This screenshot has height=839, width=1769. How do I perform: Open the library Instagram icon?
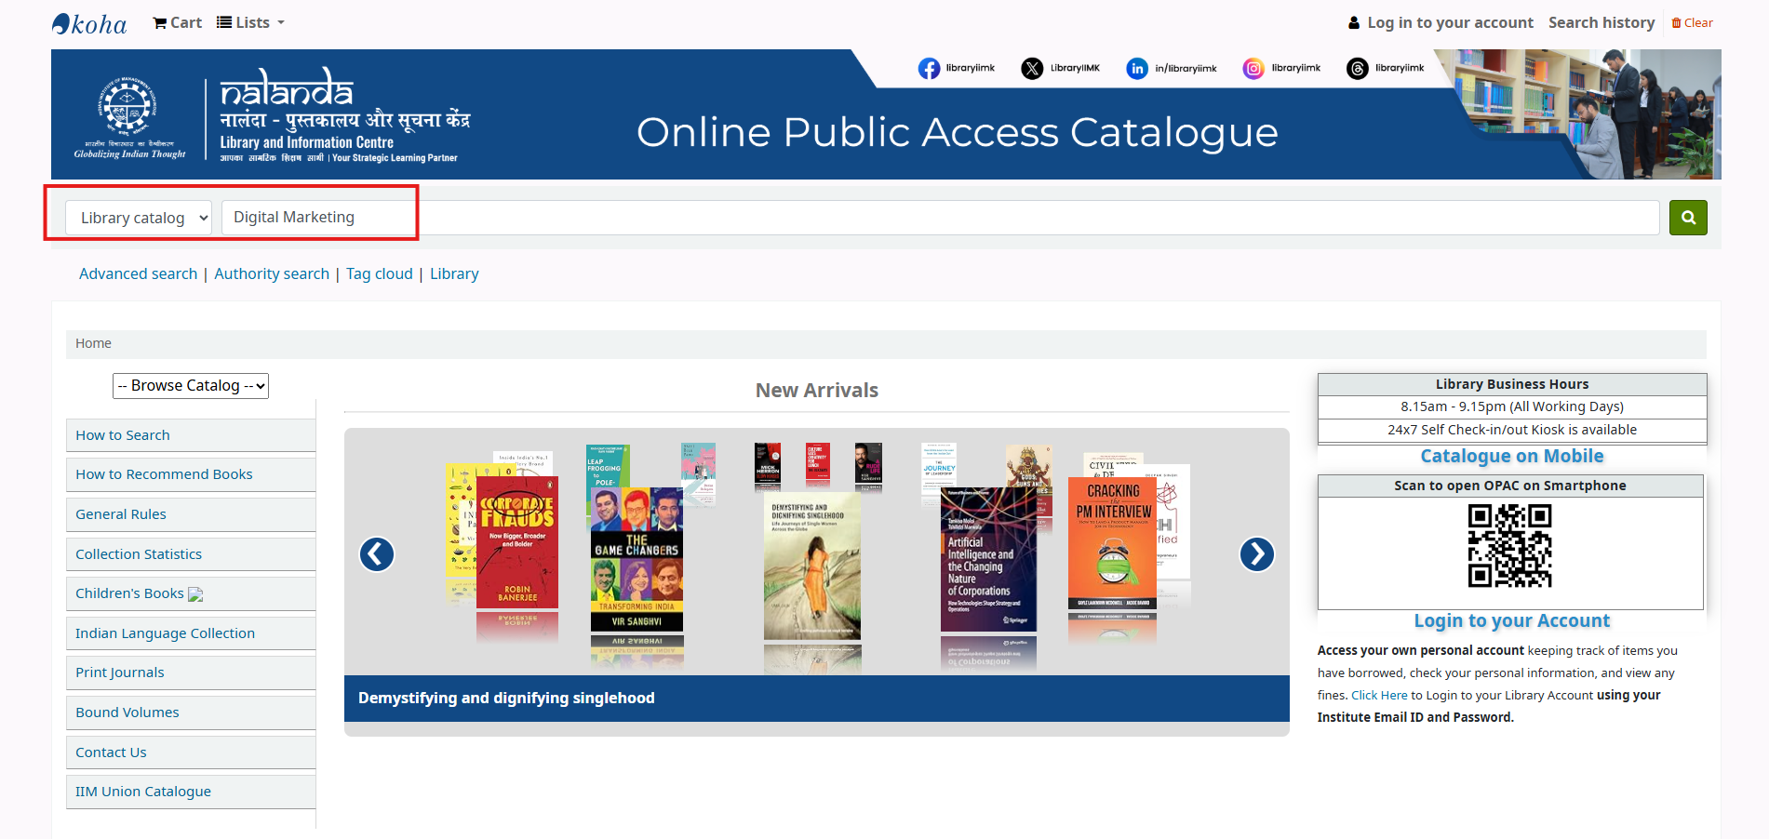tap(1253, 68)
